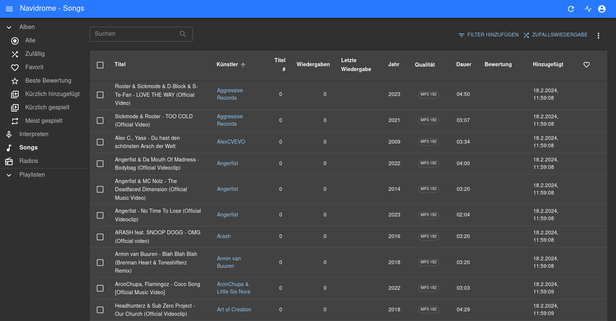This screenshot has width=616, height=321.
Task: Open Meist gespielt albums
Action: pyautogui.click(x=44, y=121)
